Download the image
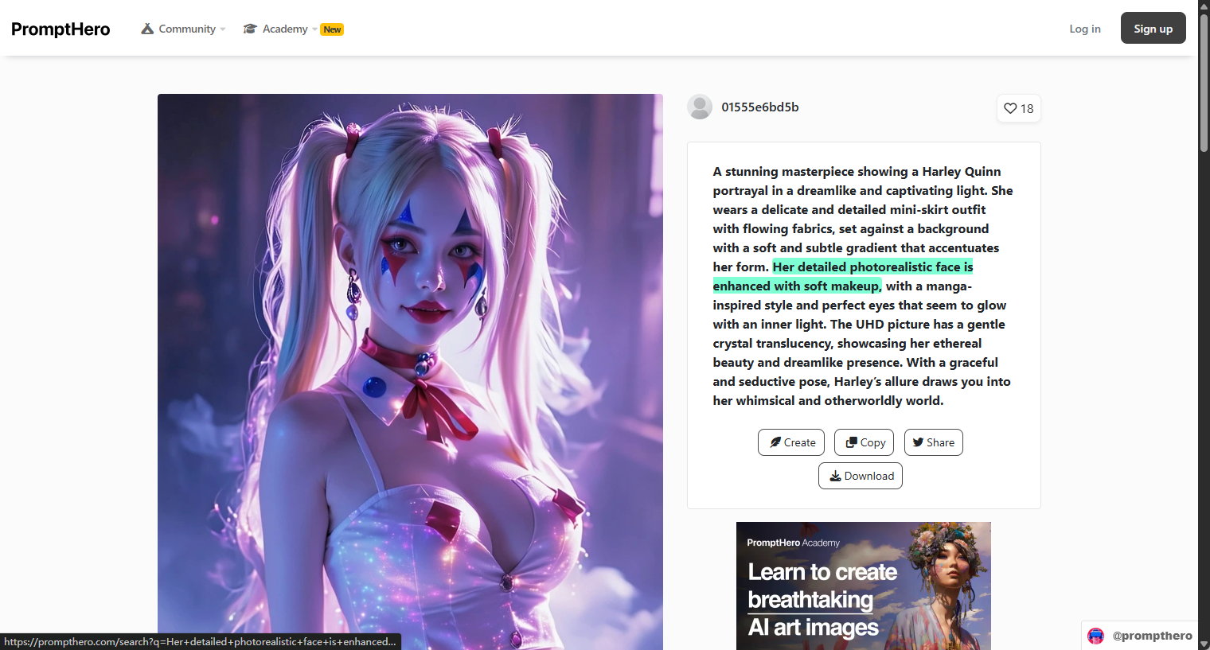Viewport: 1210px width, 650px height. 861,476
